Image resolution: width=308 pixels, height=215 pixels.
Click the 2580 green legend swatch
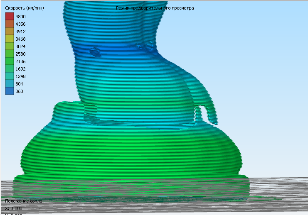pyautogui.click(x=10, y=54)
